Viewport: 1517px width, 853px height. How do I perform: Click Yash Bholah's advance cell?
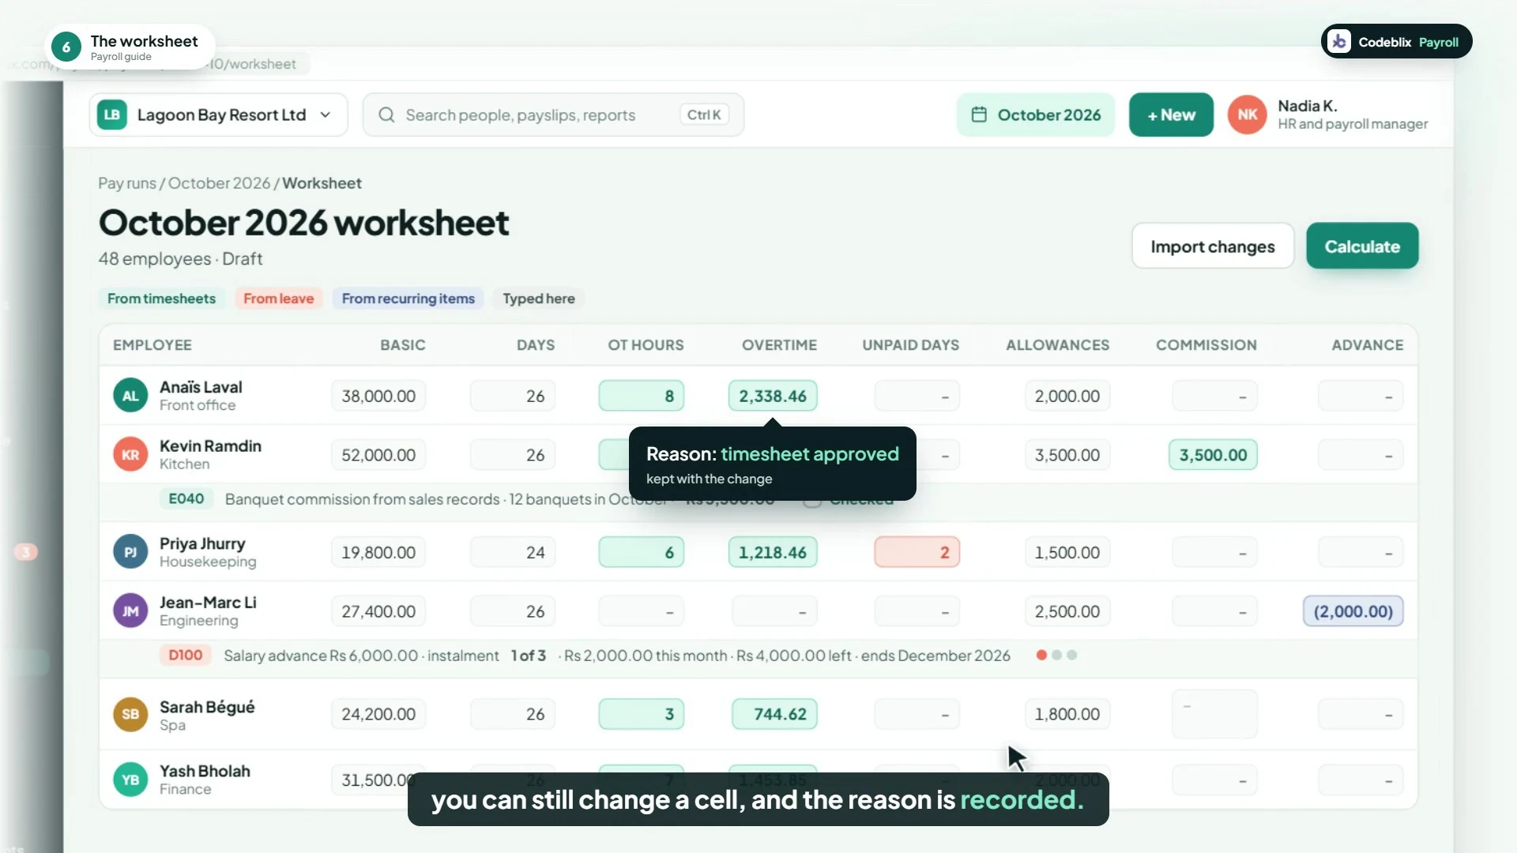click(x=1361, y=780)
